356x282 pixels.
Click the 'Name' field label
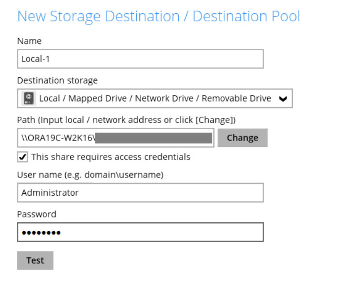click(29, 41)
